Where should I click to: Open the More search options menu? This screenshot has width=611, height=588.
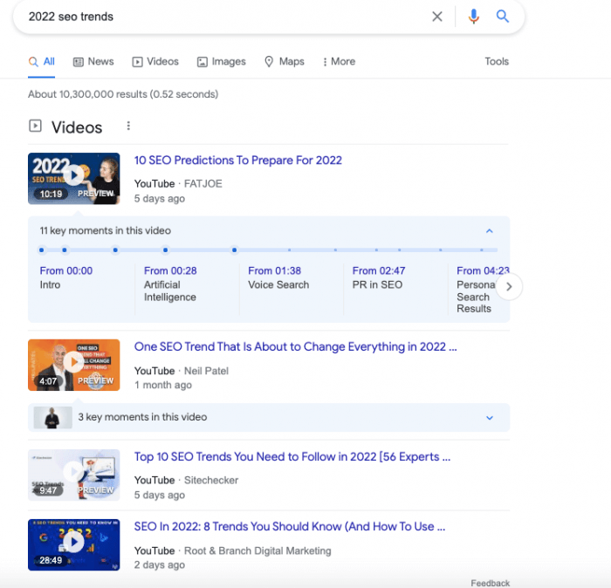(x=339, y=62)
